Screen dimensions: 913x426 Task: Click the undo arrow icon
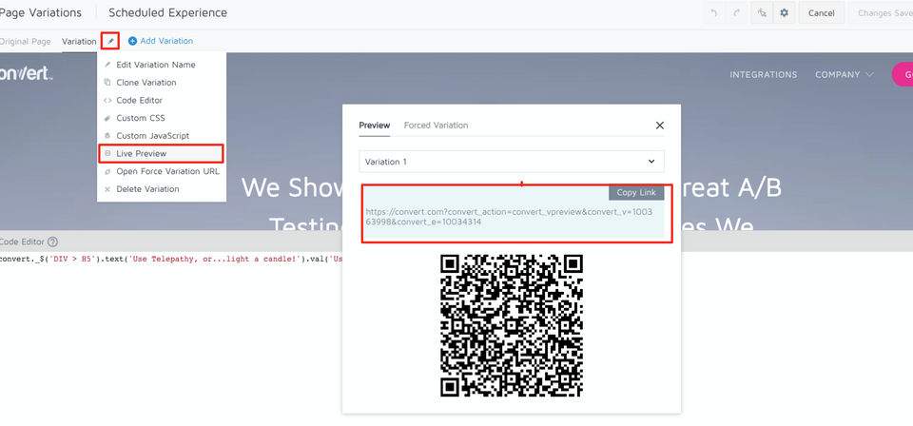[x=714, y=12]
